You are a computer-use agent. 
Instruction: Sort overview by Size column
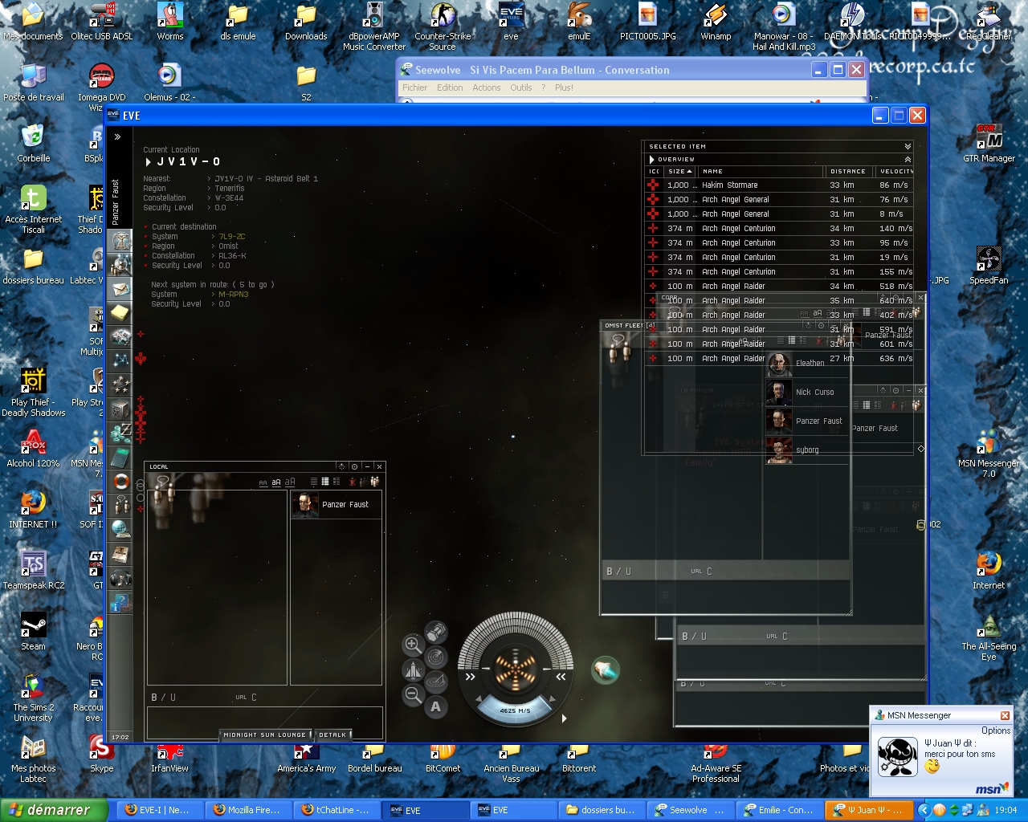679,171
